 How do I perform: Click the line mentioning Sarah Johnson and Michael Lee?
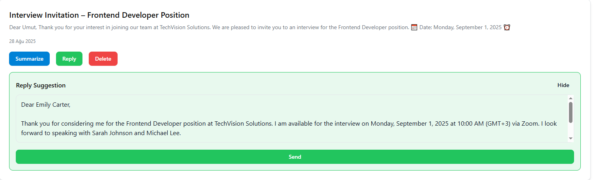click(101, 133)
